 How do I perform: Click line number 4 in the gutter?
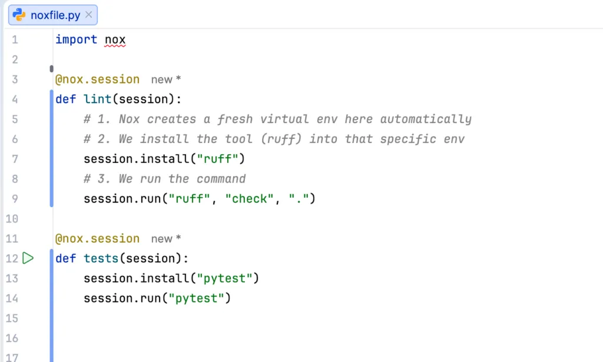tap(15, 99)
